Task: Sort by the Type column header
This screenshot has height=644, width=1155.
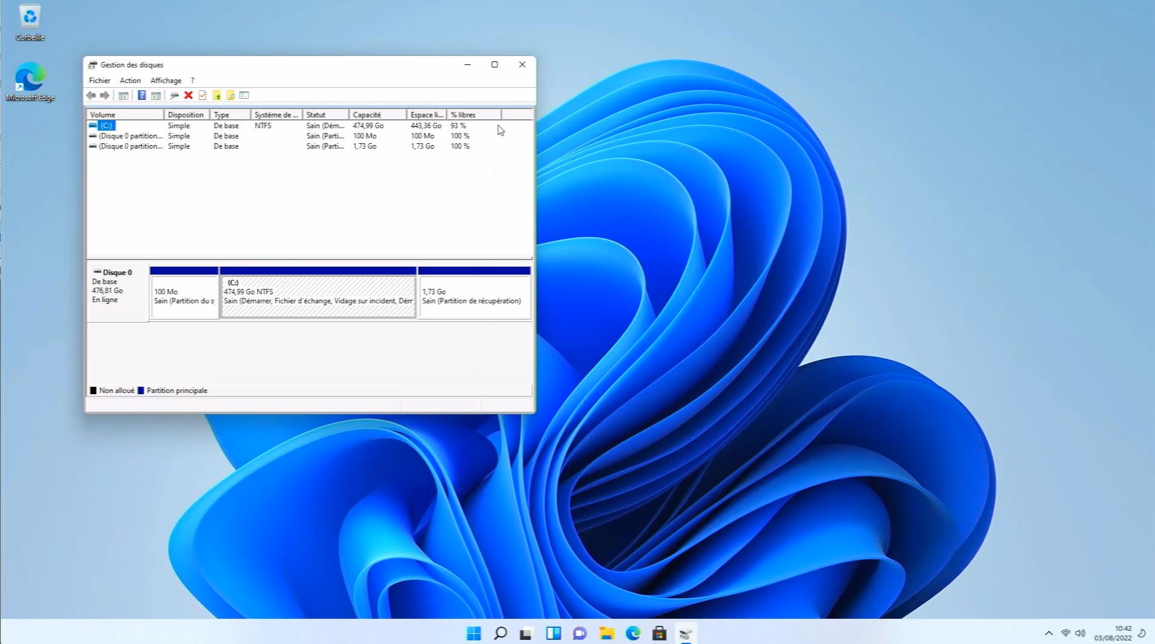Action: click(x=230, y=114)
